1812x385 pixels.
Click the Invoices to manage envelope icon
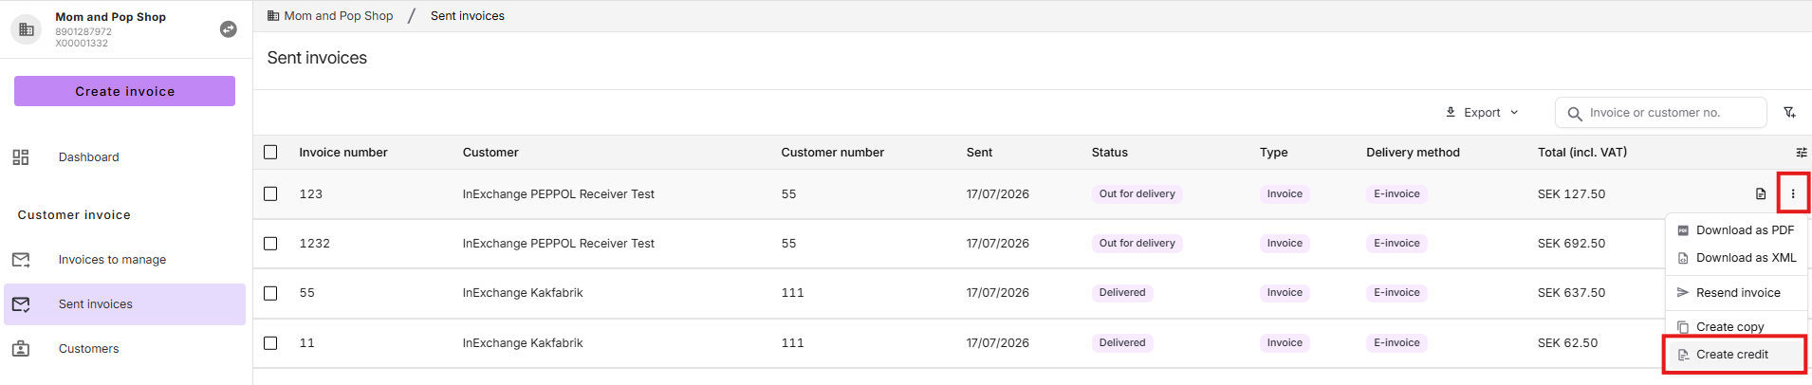(x=21, y=260)
